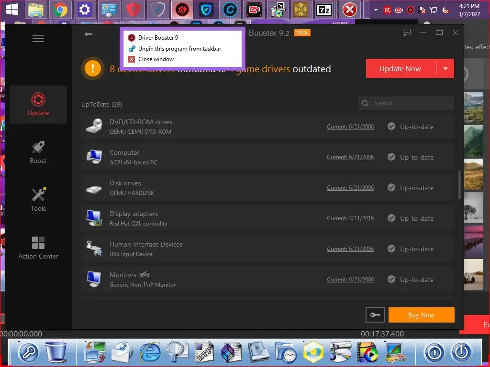Click the lone tree thumbnail in background window
The width and height of the screenshot is (490, 367).
click(474, 207)
